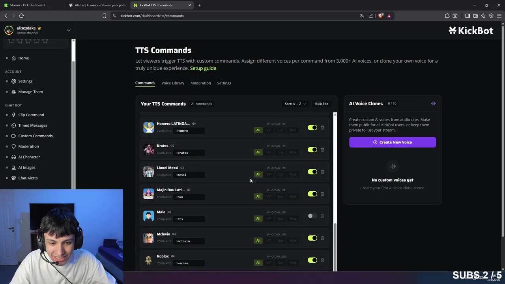The image size is (505, 284).
Task: Switch to the Voice Library tab
Action: tap(173, 83)
